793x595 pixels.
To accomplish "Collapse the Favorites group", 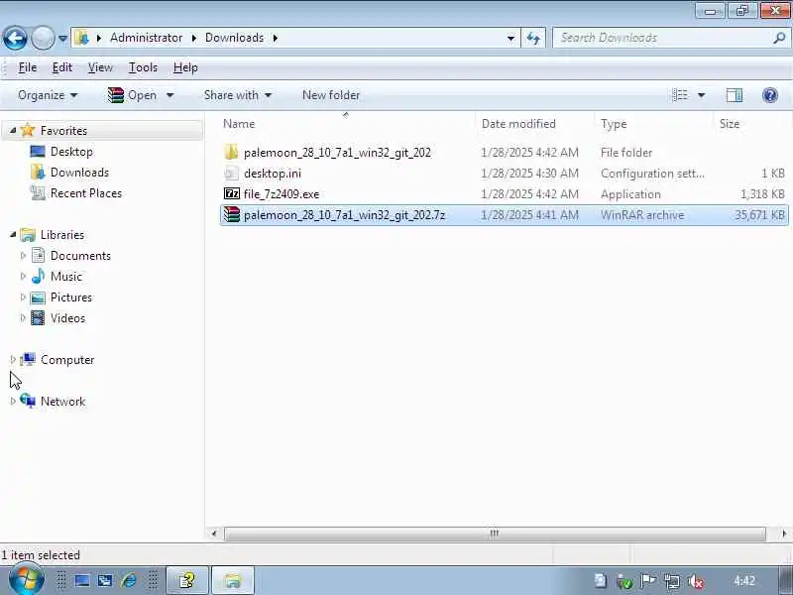I will pos(13,131).
